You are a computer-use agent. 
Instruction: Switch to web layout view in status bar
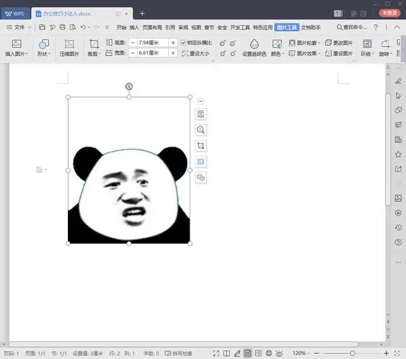point(269,353)
